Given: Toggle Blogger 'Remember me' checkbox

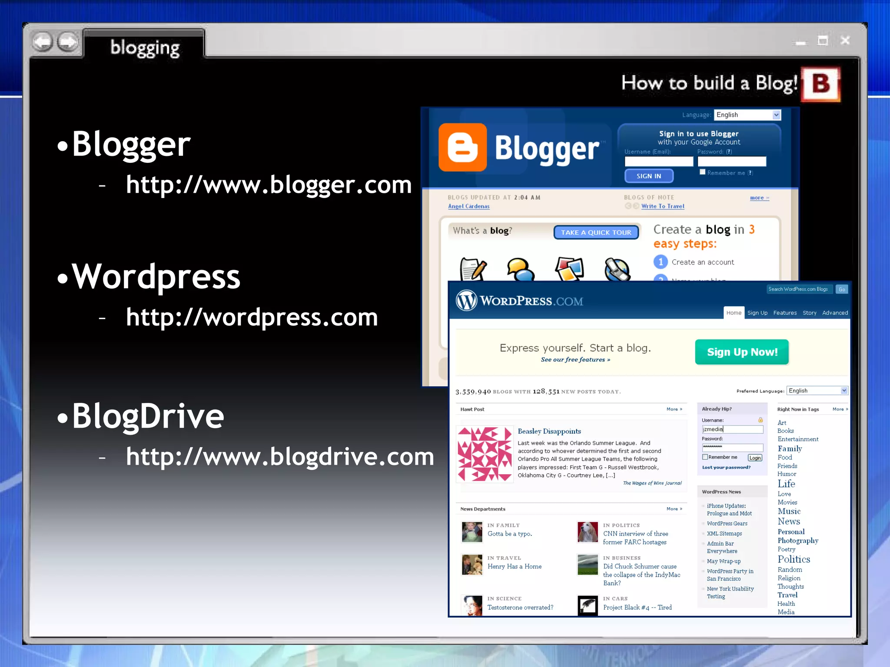Looking at the screenshot, I should 702,172.
